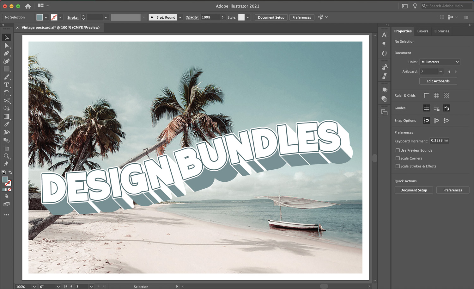Click fill color swatch in control bar
Screen dimensions: 474x289
[39, 17]
